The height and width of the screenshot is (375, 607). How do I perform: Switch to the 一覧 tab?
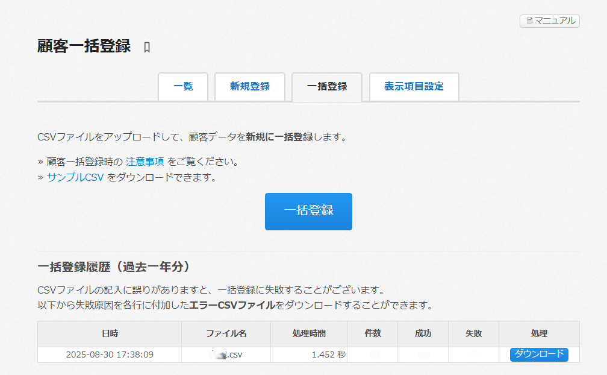(183, 87)
